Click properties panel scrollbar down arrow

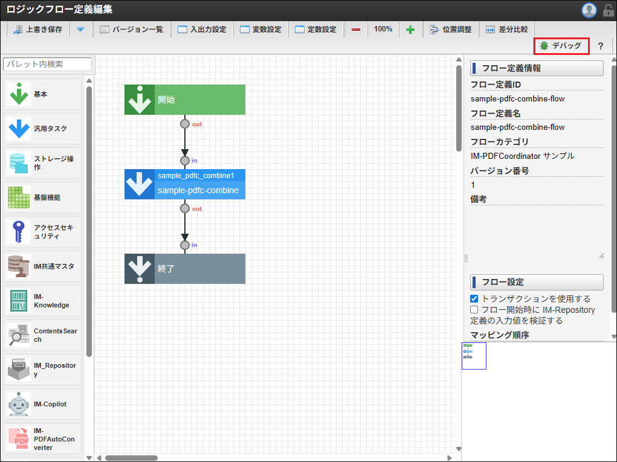click(x=614, y=336)
